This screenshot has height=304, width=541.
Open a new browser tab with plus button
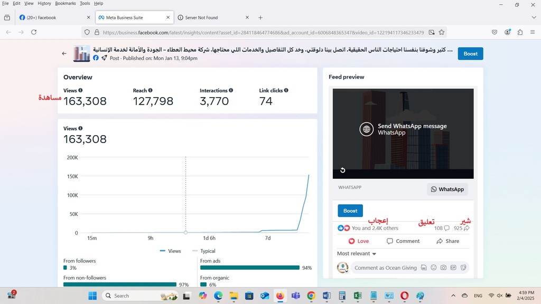point(260,17)
